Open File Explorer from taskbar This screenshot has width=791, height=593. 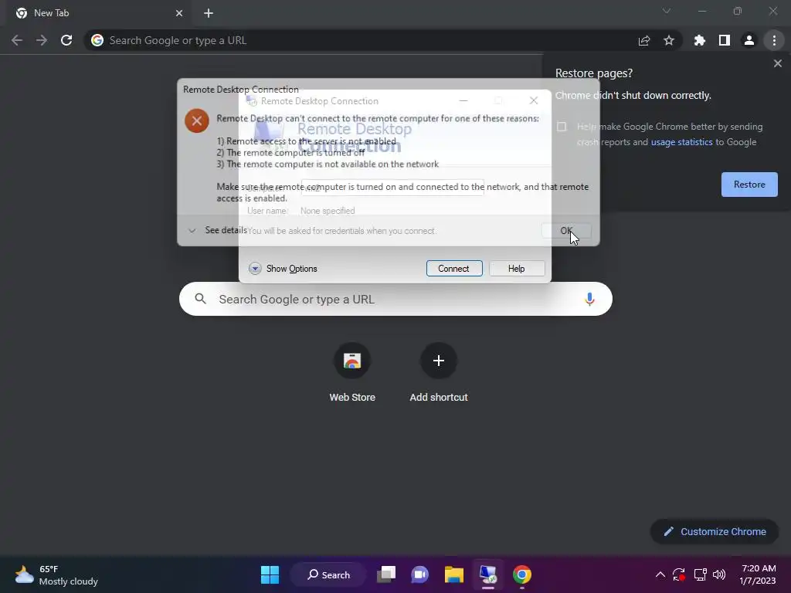[454, 574]
